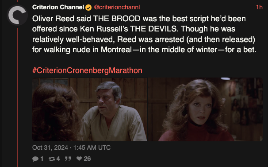View the 4 reposts count
This screenshot has width=268, height=167.
(x=58, y=159)
